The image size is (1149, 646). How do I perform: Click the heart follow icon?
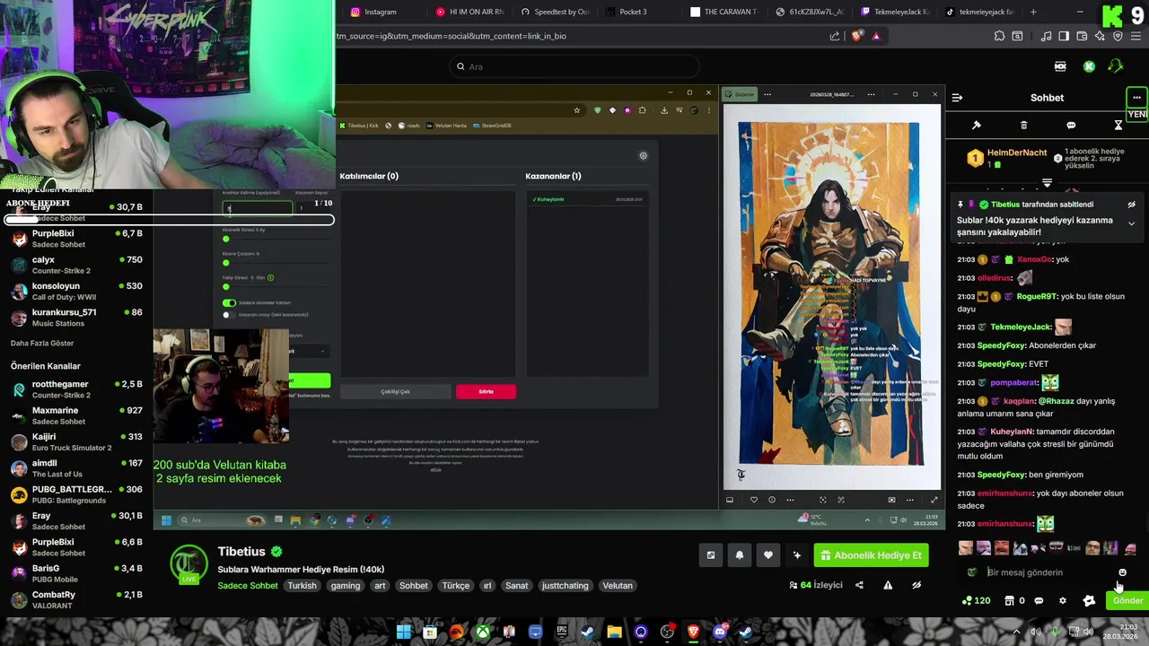[767, 555]
